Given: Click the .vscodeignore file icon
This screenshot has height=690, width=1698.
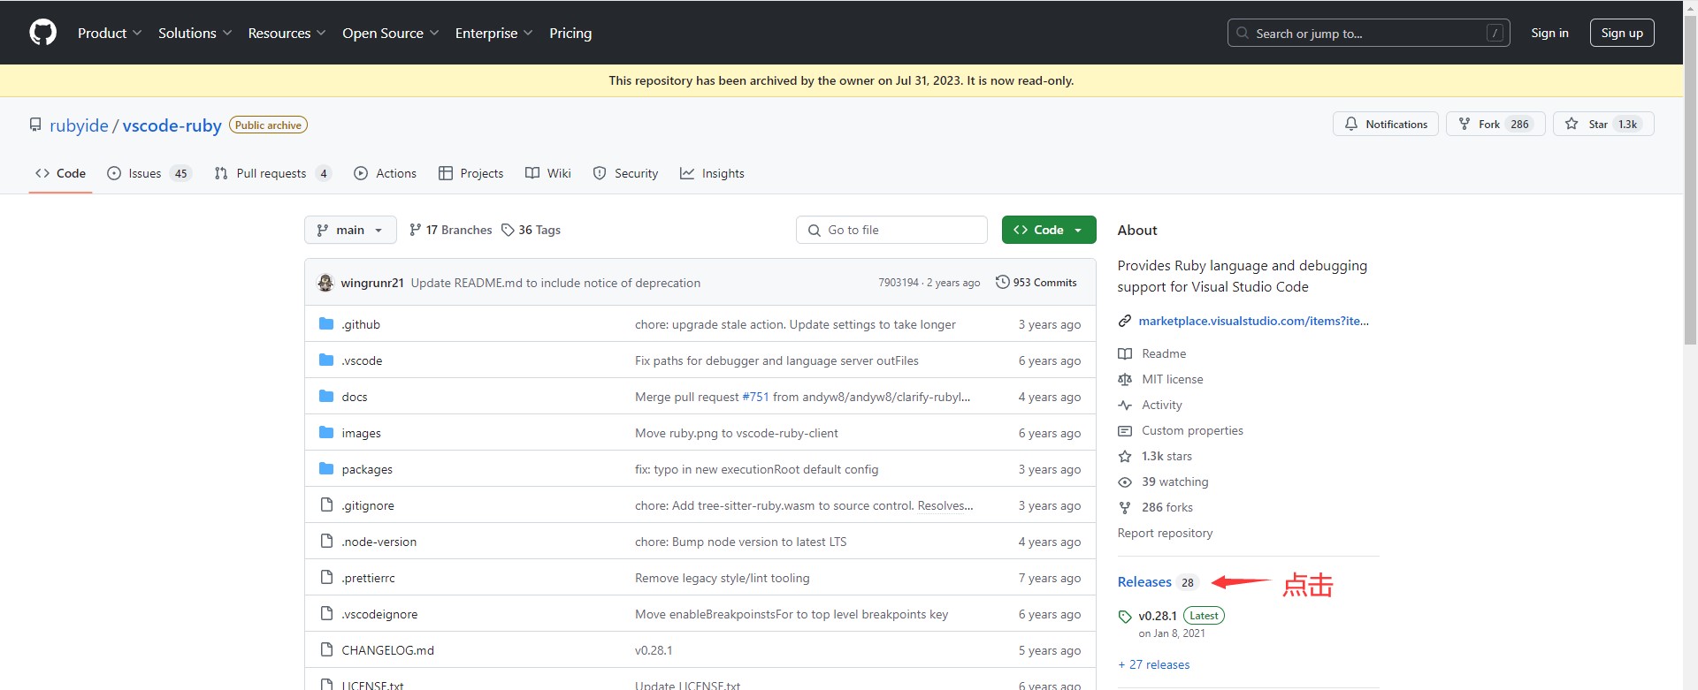Looking at the screenshot, I should click(x=326, y=614).
